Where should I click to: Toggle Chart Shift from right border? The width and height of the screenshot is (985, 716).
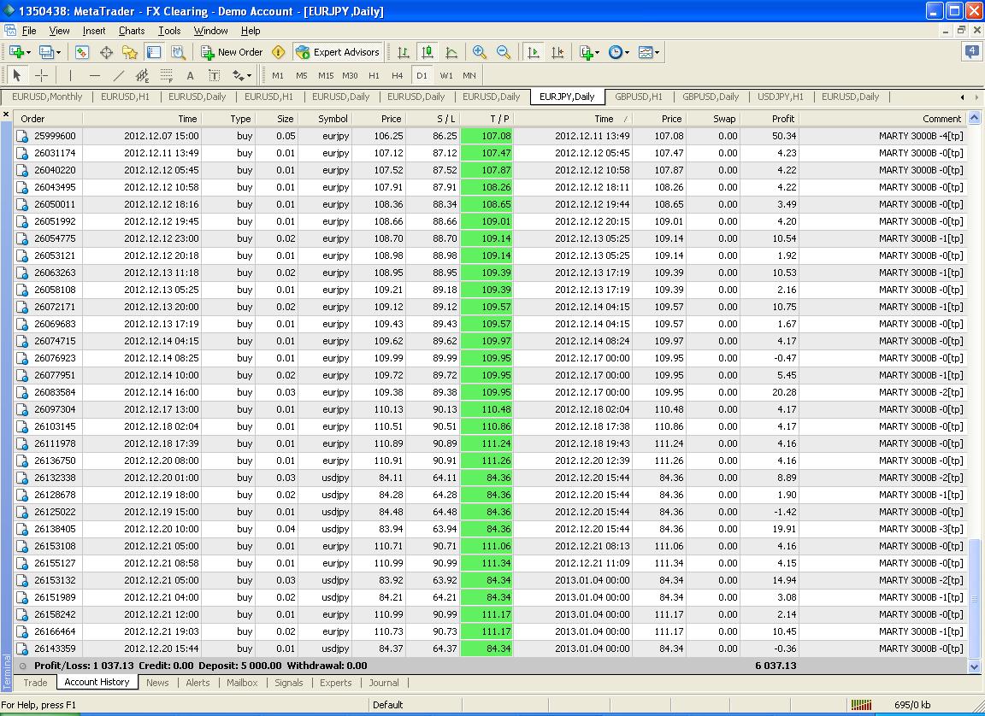(557, 53)
